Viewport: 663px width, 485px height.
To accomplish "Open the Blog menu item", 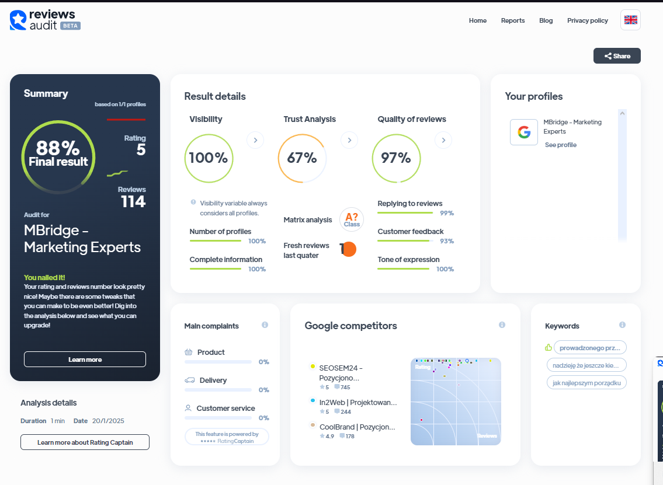I will point(546,20).
